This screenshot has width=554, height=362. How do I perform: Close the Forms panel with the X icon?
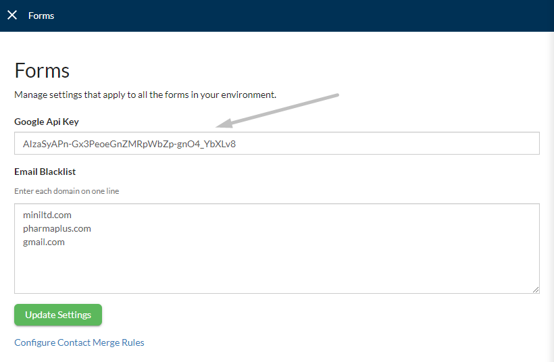pos(12,15)
